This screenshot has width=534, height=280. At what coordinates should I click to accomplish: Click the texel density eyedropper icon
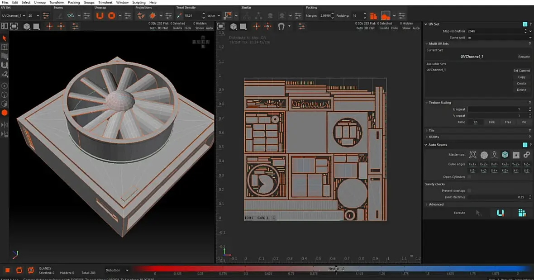180,16
